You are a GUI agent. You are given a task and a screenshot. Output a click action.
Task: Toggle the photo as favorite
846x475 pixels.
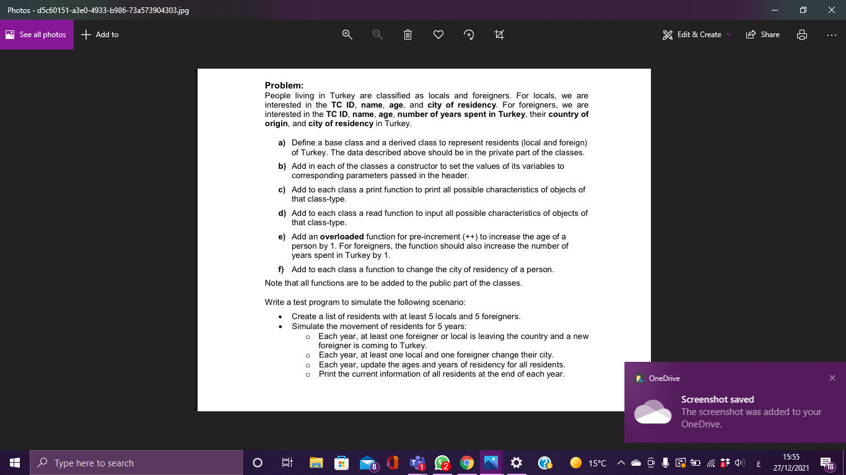tap(438, 35)
